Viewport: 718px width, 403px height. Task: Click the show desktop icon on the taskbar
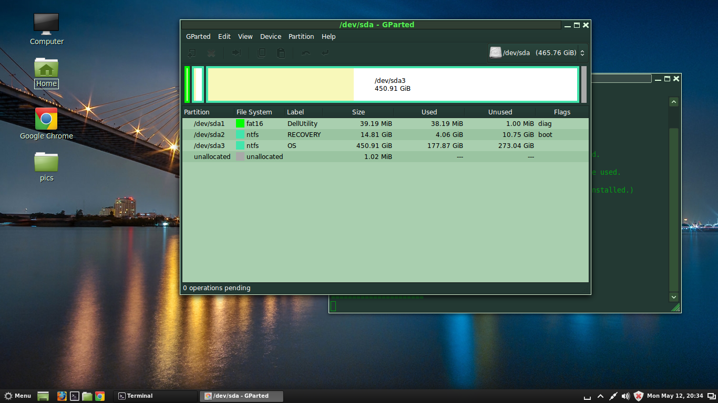(43, 396)
